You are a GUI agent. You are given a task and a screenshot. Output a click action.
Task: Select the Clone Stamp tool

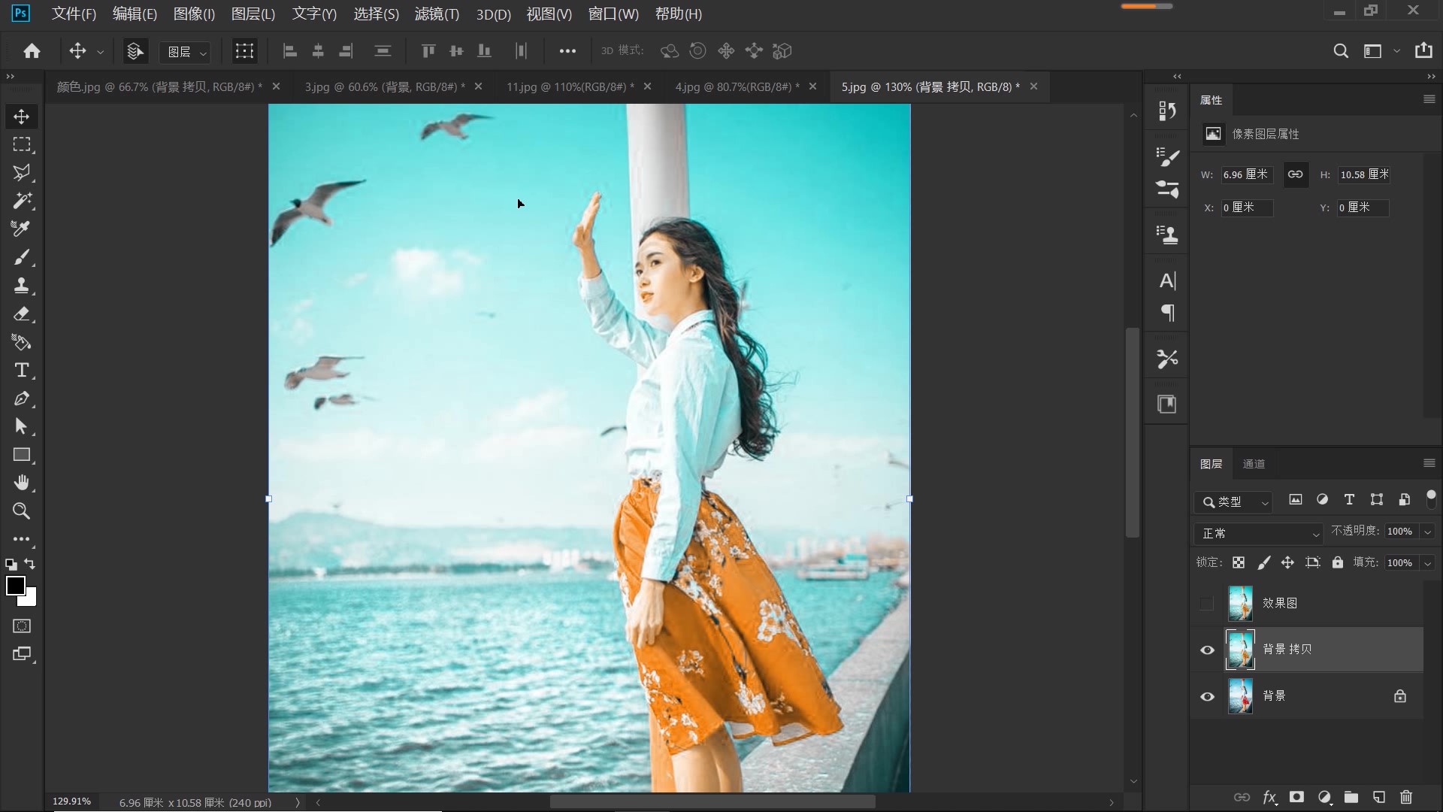[x=23, y=285]
